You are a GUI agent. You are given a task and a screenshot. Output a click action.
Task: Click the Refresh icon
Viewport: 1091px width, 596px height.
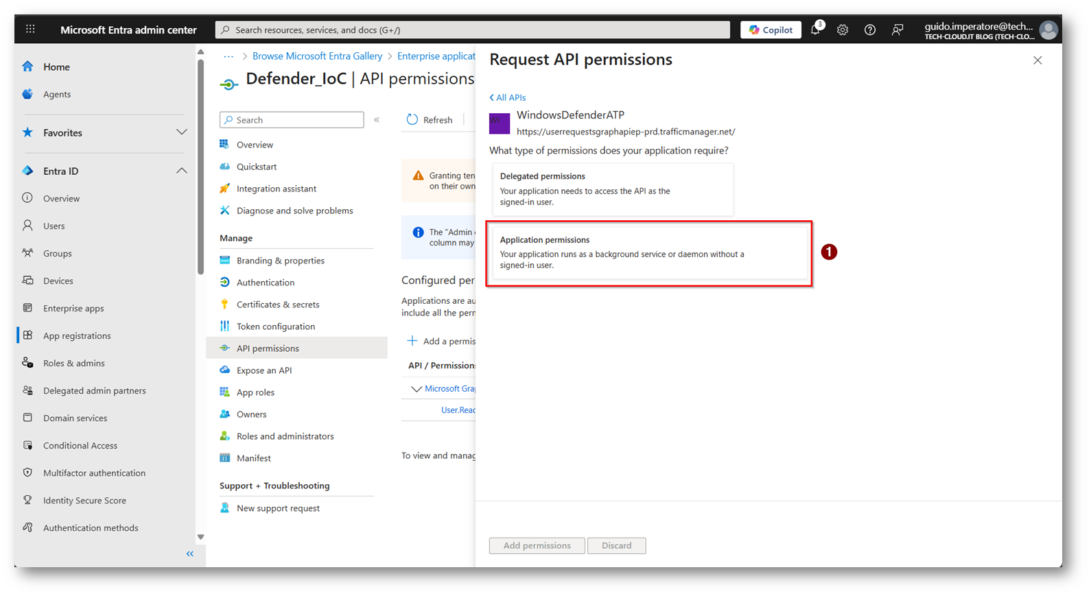coord(412,120)
